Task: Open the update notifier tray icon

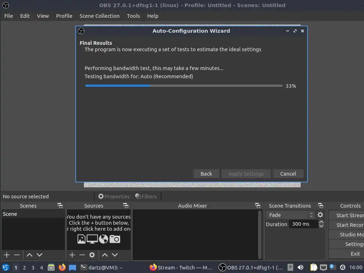Action: coord(333,267)
